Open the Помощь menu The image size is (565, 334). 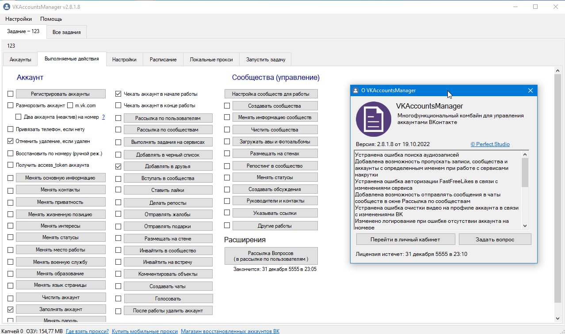51,19
